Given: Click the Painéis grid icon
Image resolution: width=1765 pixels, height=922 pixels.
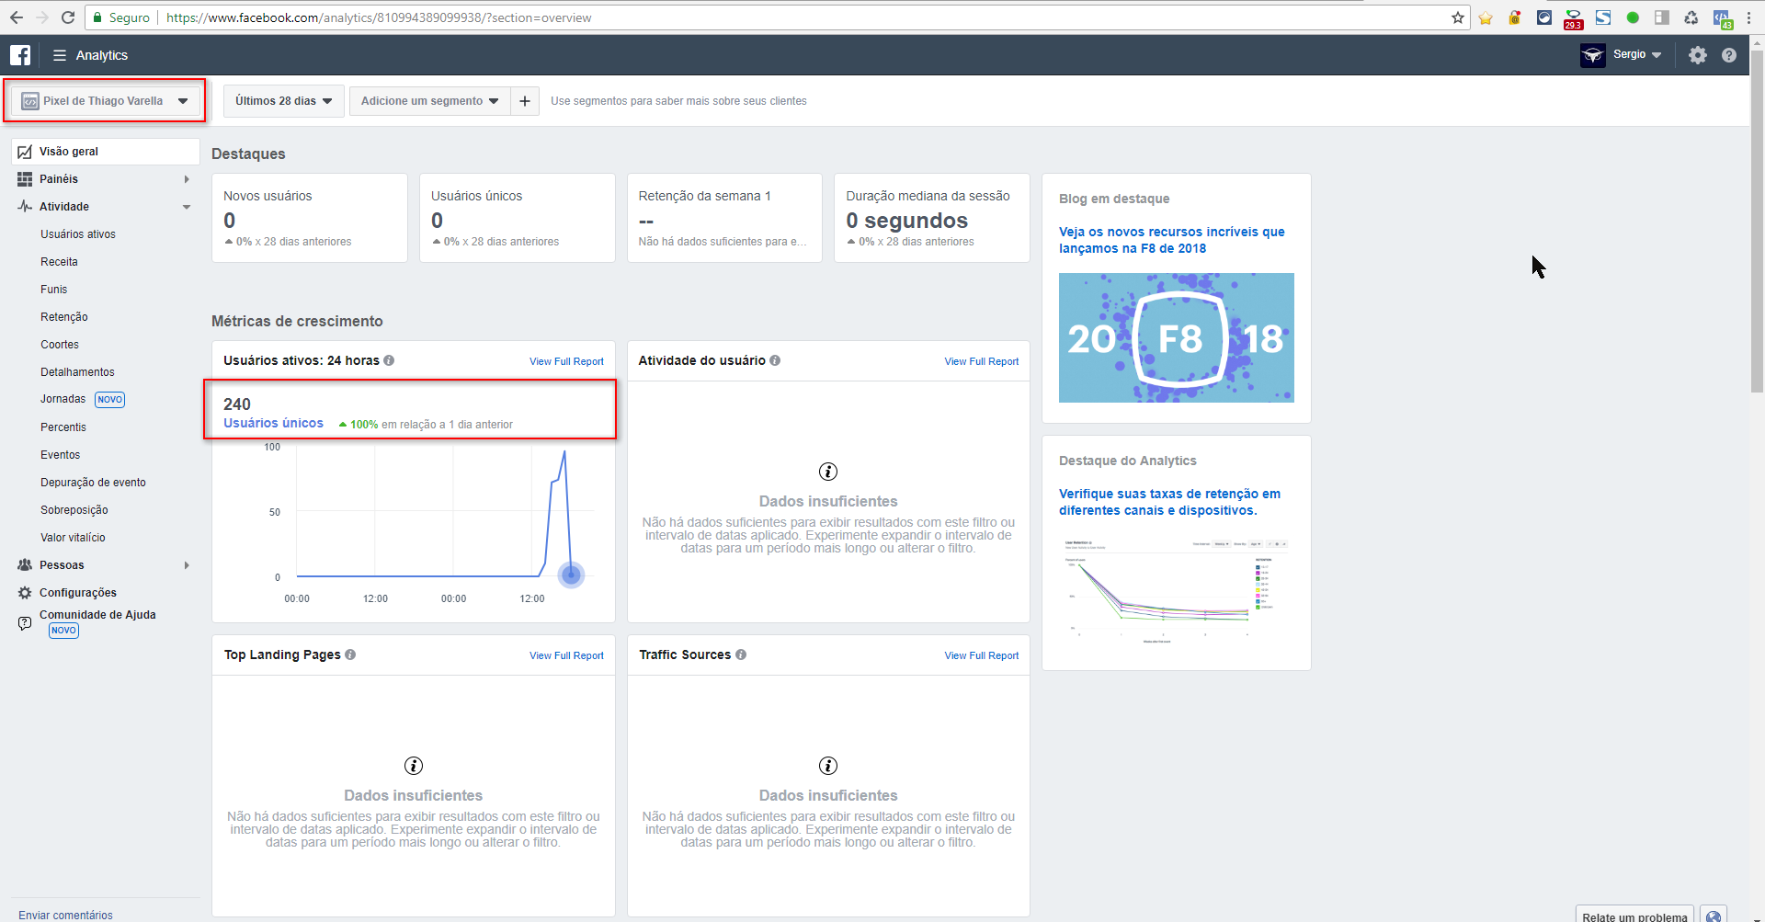Looking at the screenshot, I should (25, 179).
